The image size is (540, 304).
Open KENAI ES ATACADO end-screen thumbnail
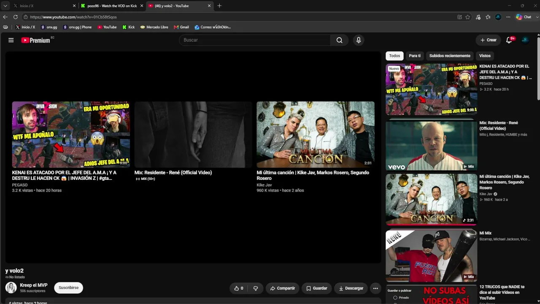tap(71, 134)
